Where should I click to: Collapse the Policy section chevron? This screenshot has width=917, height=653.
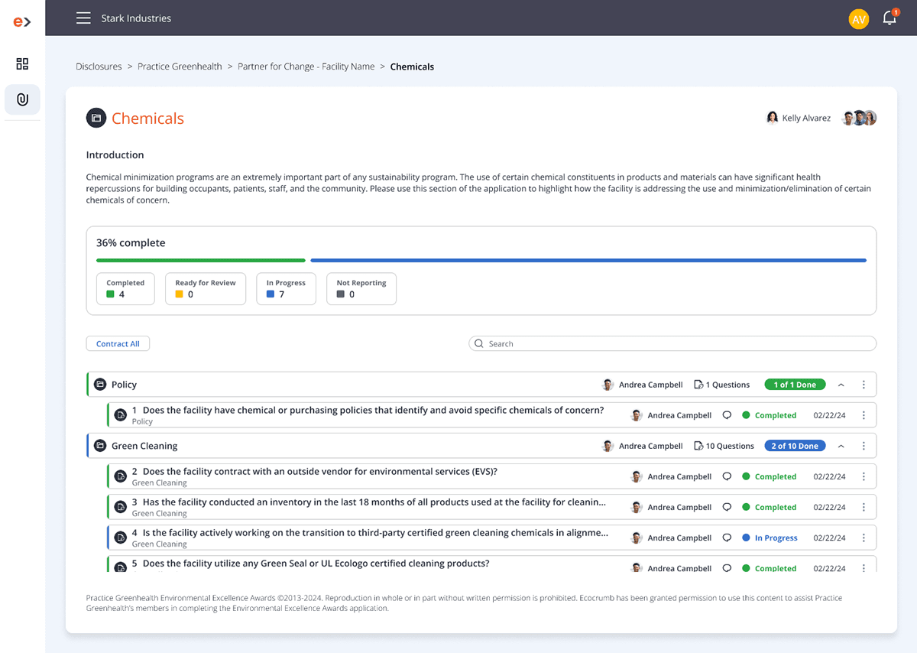pyautogui.click(x=841, y=385)
